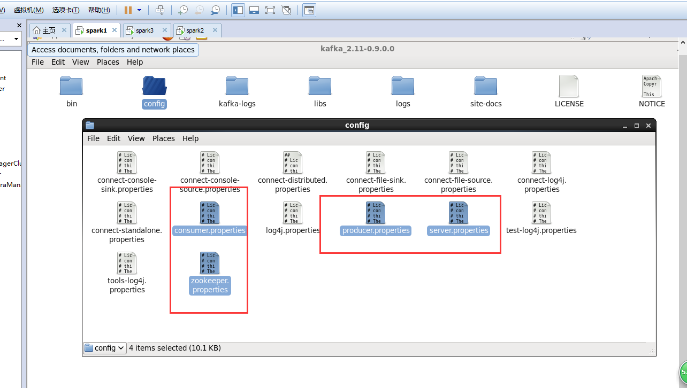
Task: Take a snapshot of the virtual machine
Action: [183, 10]
